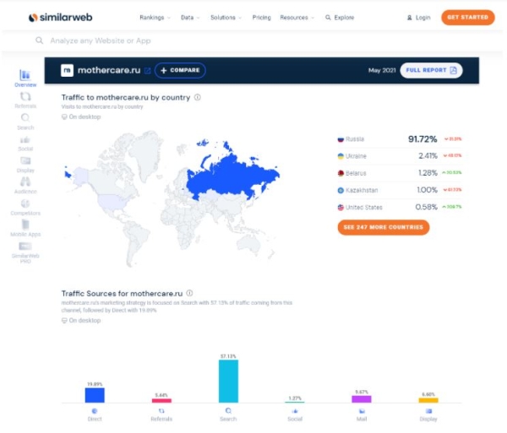Open the Pricing page
Screen dimensions: 507x433
[262, 18]
